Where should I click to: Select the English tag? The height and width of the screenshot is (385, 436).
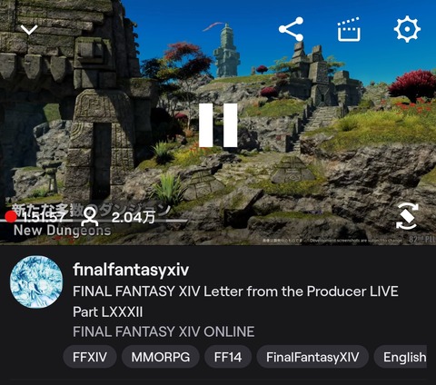[x=401, y=357]
